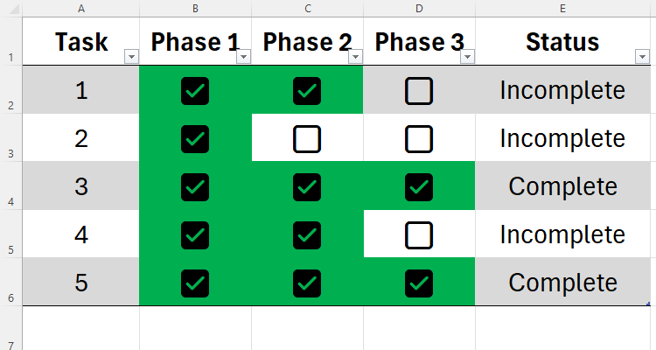The height and width of the screenshot is (350, 656).
Task: Select column E header
Action: click(562, 8)
